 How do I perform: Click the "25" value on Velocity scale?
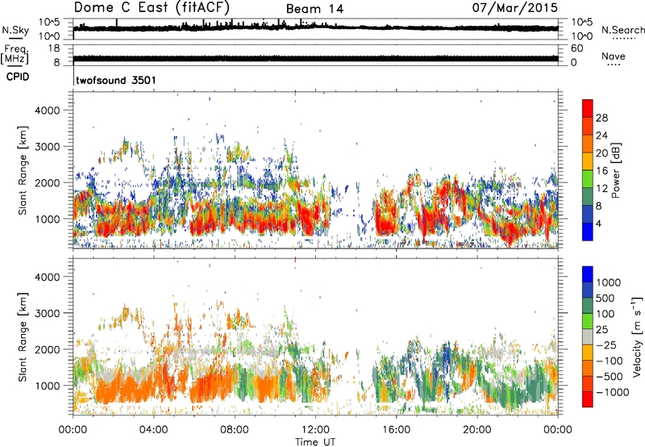(601, 330)
